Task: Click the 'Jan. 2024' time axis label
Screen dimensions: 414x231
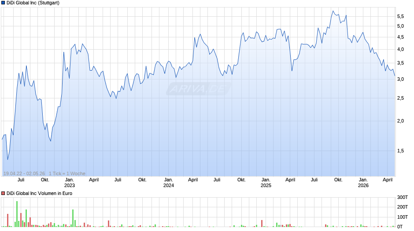Action: (168, 183)
